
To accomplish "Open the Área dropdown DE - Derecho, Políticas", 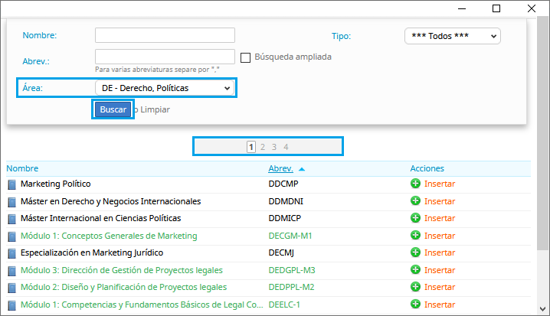I will 165,88.
